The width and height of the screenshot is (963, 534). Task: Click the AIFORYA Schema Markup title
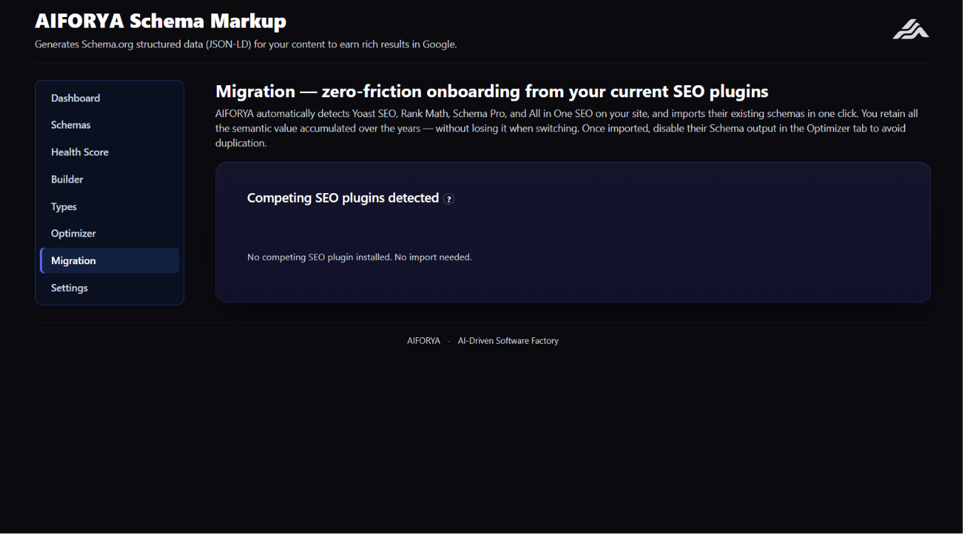pos(161,21)
